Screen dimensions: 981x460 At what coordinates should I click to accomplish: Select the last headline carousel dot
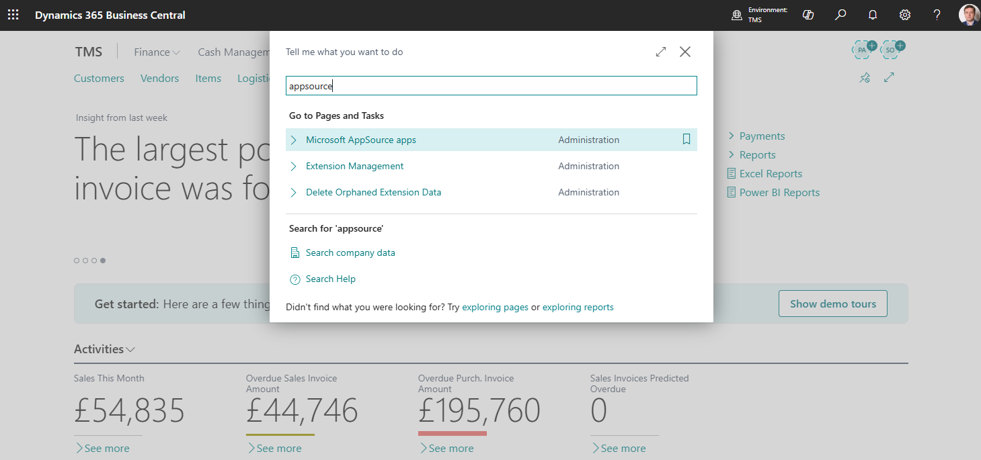[103, 261]
